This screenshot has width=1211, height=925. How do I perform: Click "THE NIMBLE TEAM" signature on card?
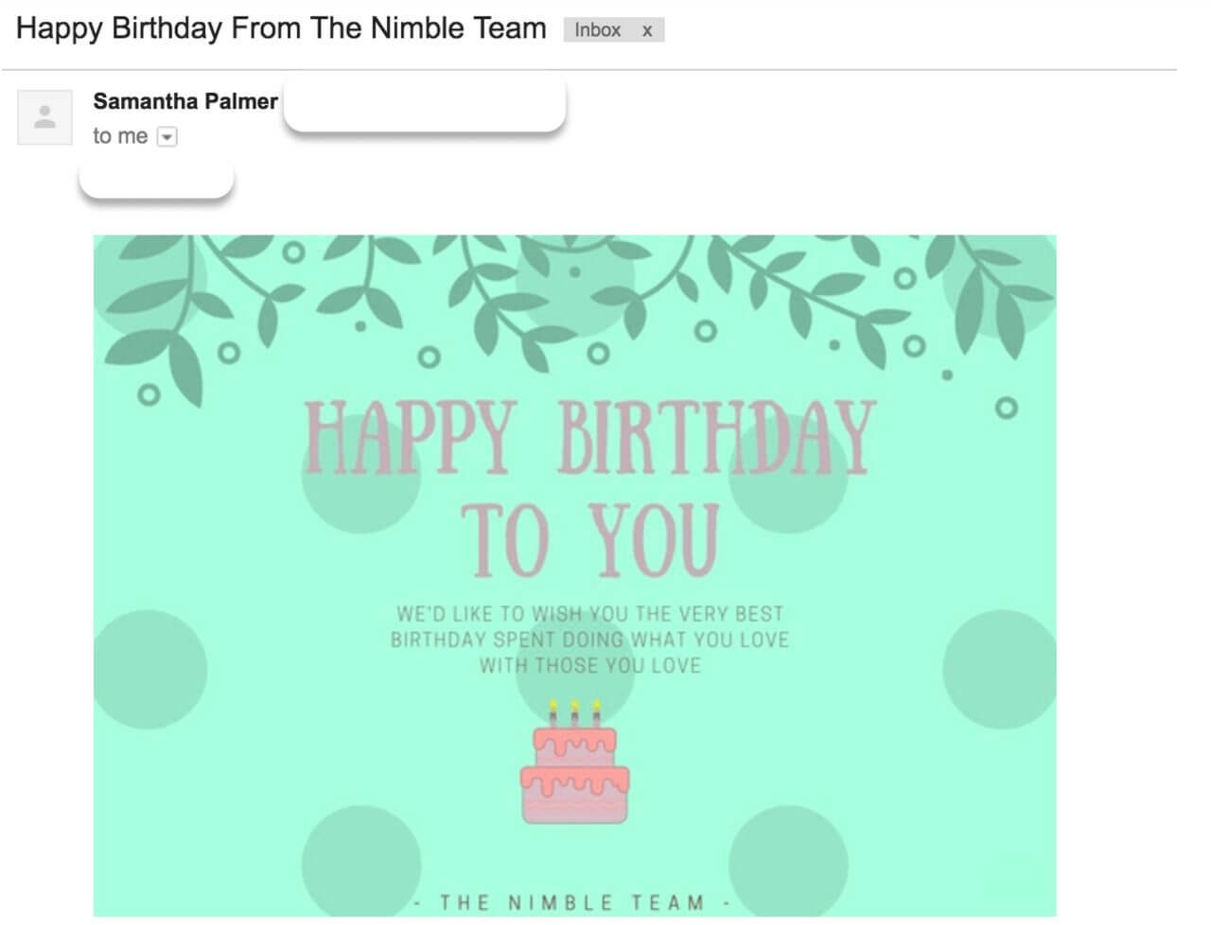click(572, 902)
